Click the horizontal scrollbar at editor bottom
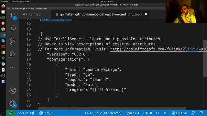Image resolution: width=207 pixels, height=116 pixels. pos(112,108)
